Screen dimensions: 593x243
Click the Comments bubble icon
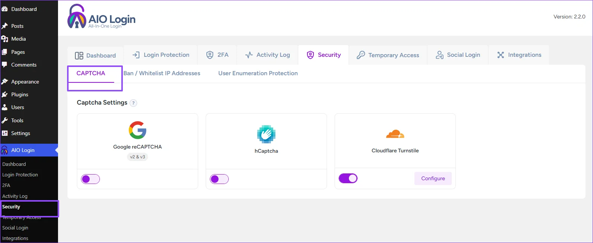click(x=5, y=65)
